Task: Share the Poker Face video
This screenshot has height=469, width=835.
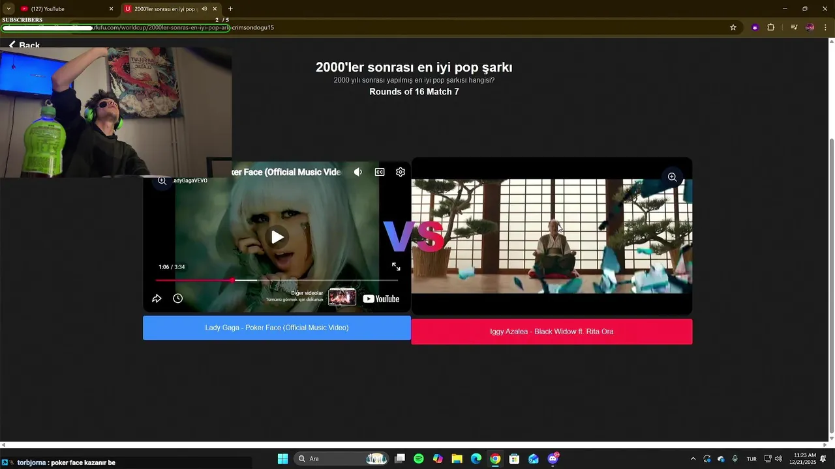Action: coord(157,298)
